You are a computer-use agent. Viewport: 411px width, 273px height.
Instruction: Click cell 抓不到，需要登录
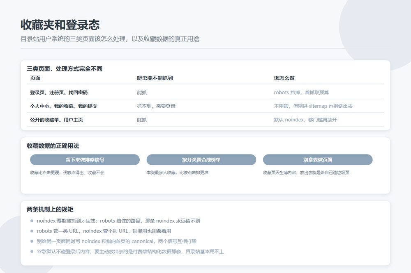[x=156, y=106]
